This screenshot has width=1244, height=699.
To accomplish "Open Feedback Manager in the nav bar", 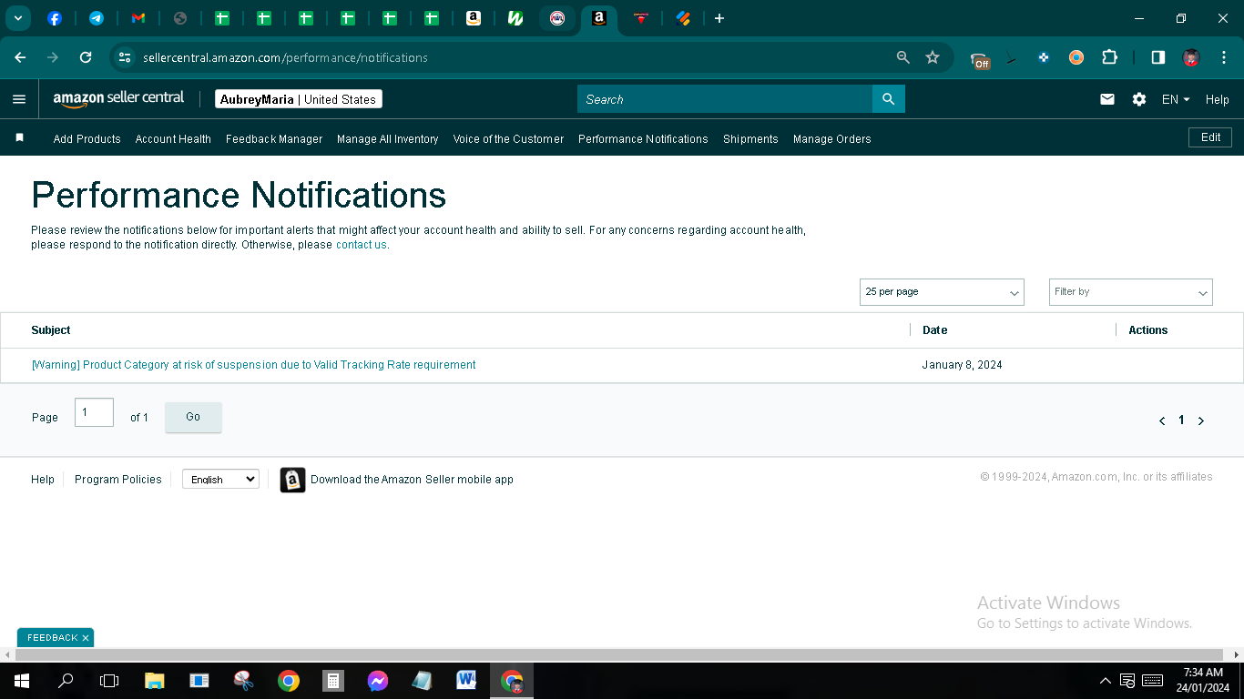I will tap(274, 139).
